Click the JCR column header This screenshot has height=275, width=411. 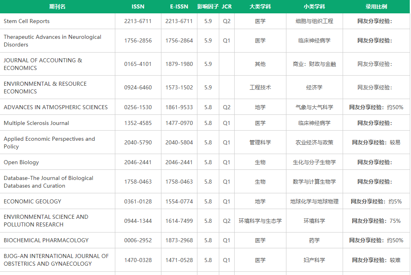click(227, 6)
